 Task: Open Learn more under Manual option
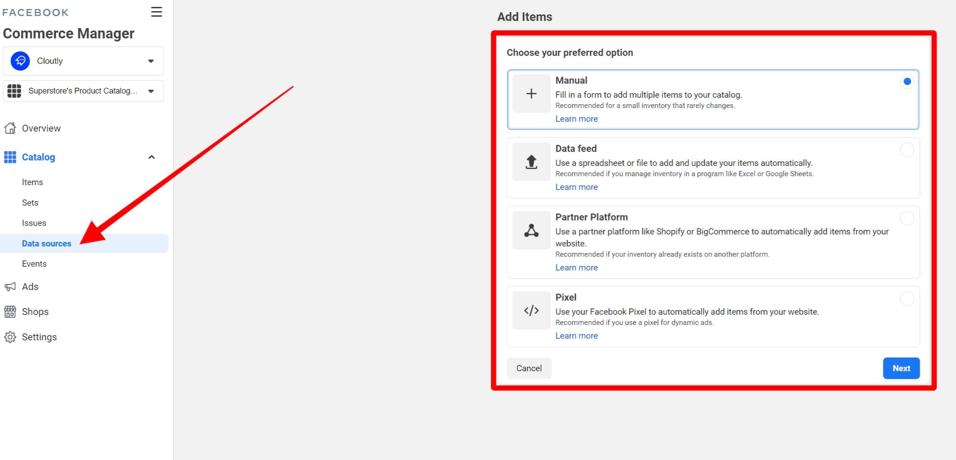[576, 119]
